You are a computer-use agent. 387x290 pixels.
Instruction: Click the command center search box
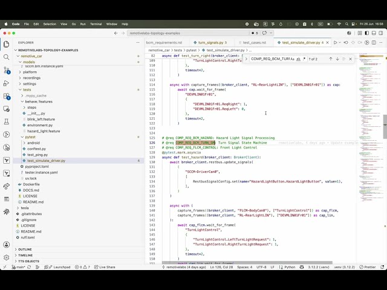[x=188, y=33]
